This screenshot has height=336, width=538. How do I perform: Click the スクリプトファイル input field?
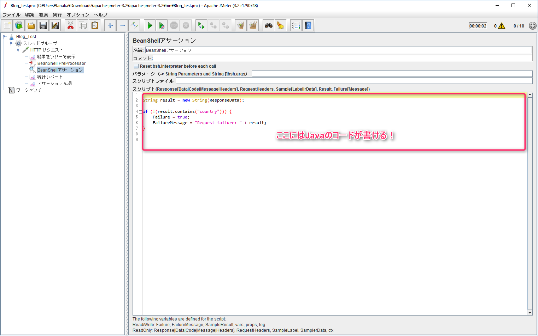click(x=354, y=81)
